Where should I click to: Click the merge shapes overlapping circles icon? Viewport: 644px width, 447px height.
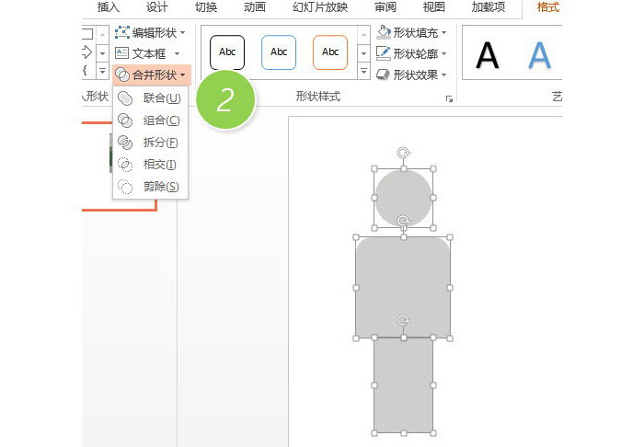pyautogui.click(x=122, y=74)
